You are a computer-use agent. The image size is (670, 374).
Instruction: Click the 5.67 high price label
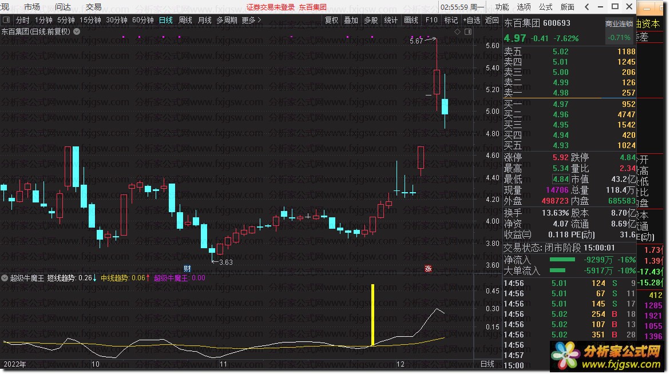point(416,41)
